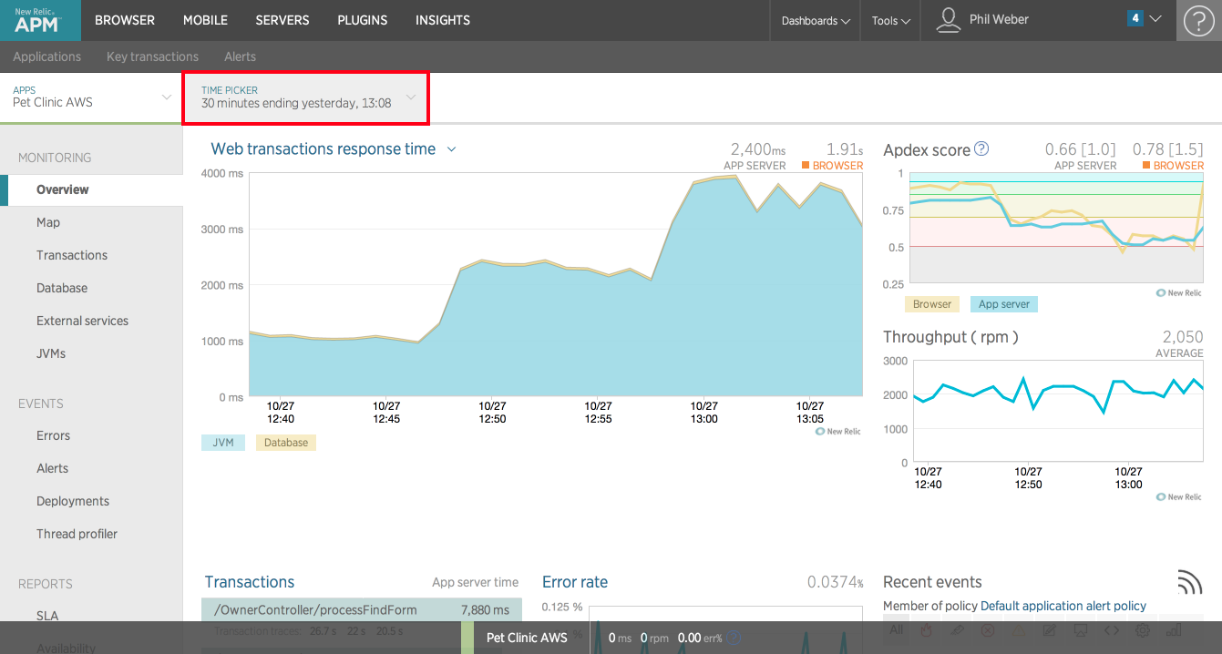
Task: Open the Apps selector showing Pet Clinic AWS
Action: 91,97
